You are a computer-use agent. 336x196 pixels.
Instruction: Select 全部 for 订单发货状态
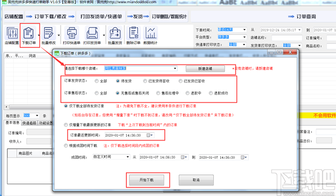point(97,81)
